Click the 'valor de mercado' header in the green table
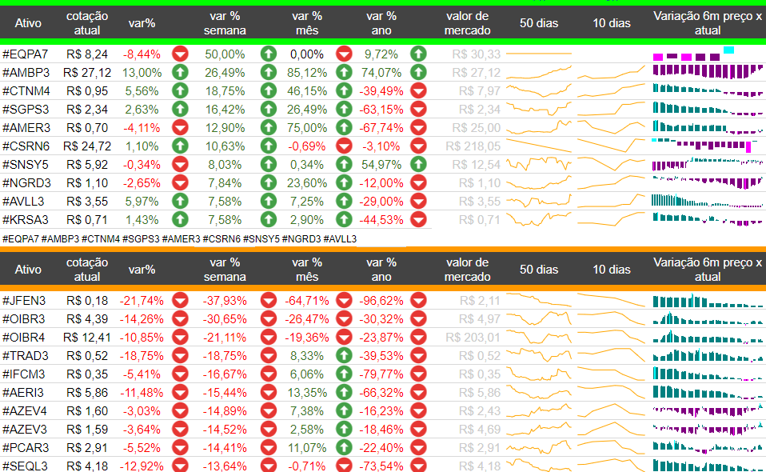 [x=468, y=23]
